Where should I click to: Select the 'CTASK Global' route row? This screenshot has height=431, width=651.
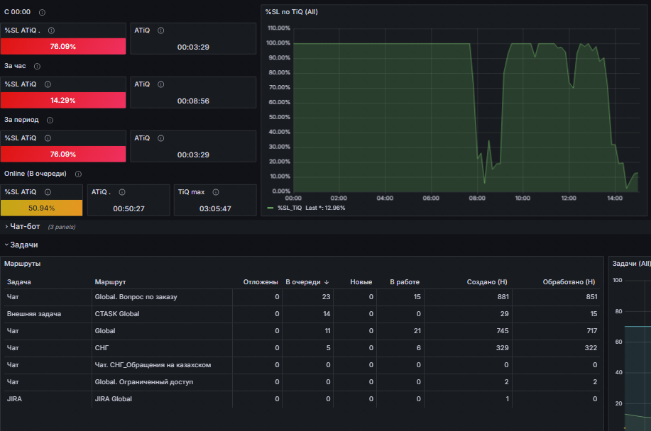(302, 314)
